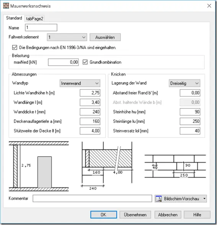This screenshot has width=217, height=225.
Task: Open the Lagerung der Wand dropdown
Action: pos(184,83)
